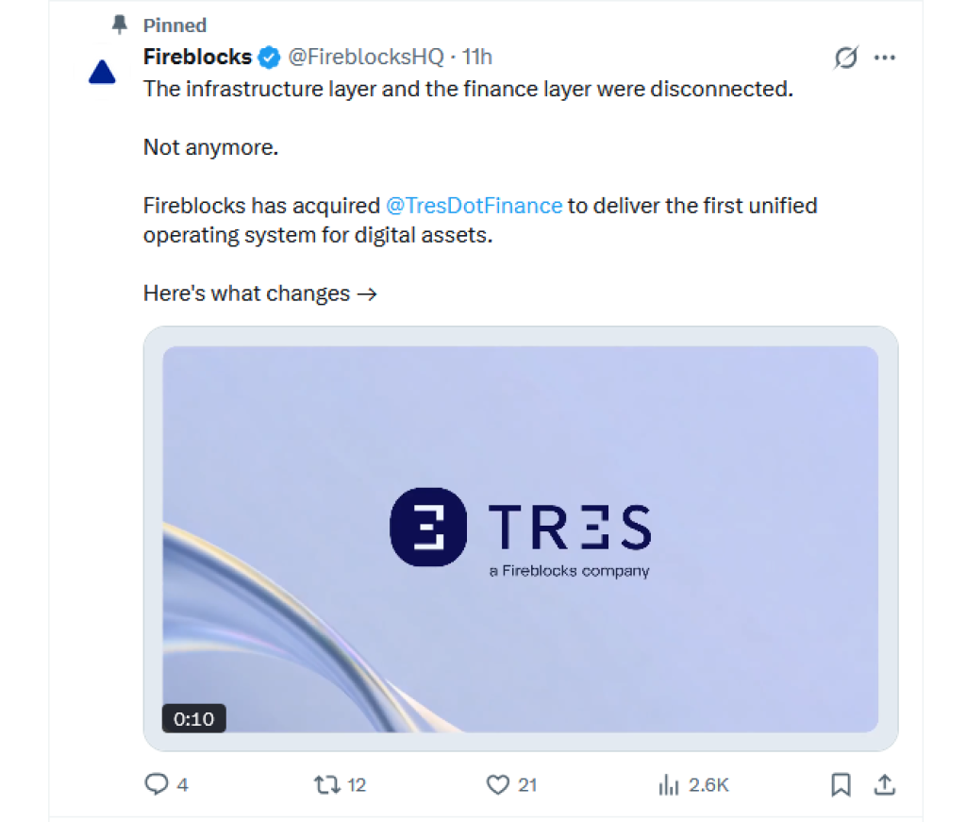This screenshot has height=822, width=966.
Task: Click the Fireblocks profile avatar
Action: click(102, 70)
